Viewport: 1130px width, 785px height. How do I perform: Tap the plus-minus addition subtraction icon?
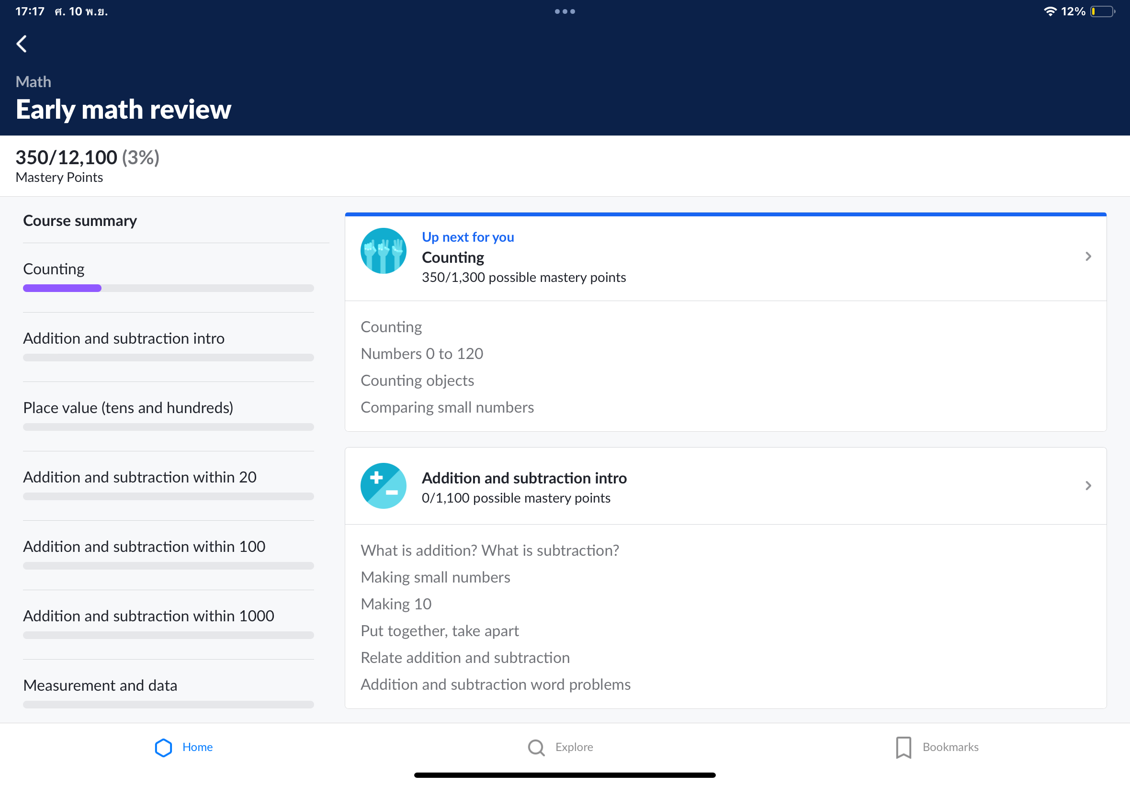tap(383, 485)
